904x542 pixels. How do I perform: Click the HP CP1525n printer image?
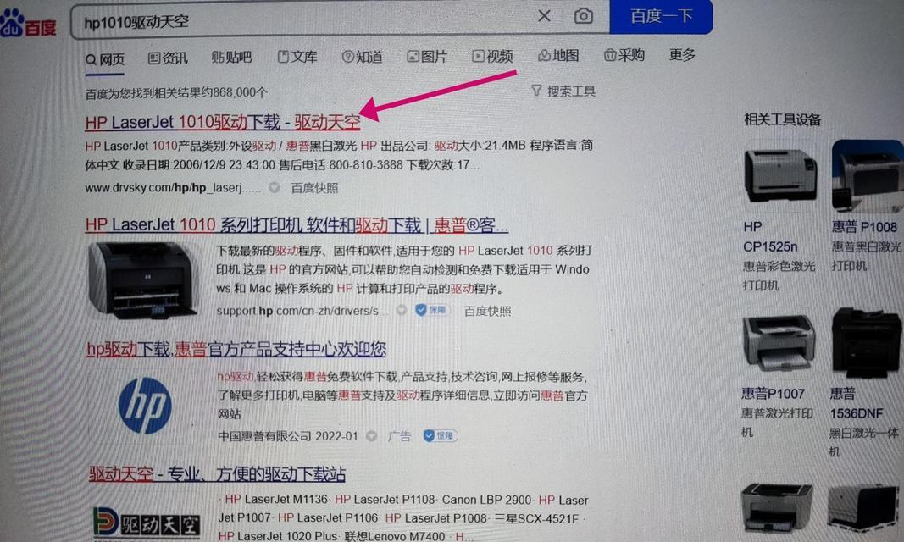(x=780, y=174)
